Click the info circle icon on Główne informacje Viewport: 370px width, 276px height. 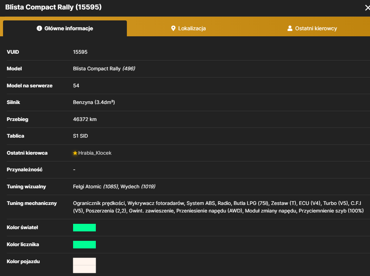(39, 28)
